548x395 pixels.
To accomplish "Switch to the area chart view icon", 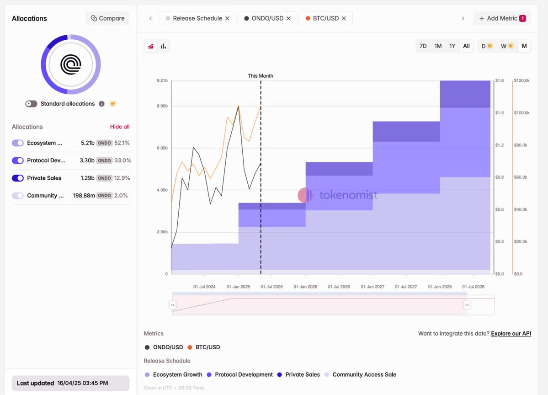I will [150, 46].
